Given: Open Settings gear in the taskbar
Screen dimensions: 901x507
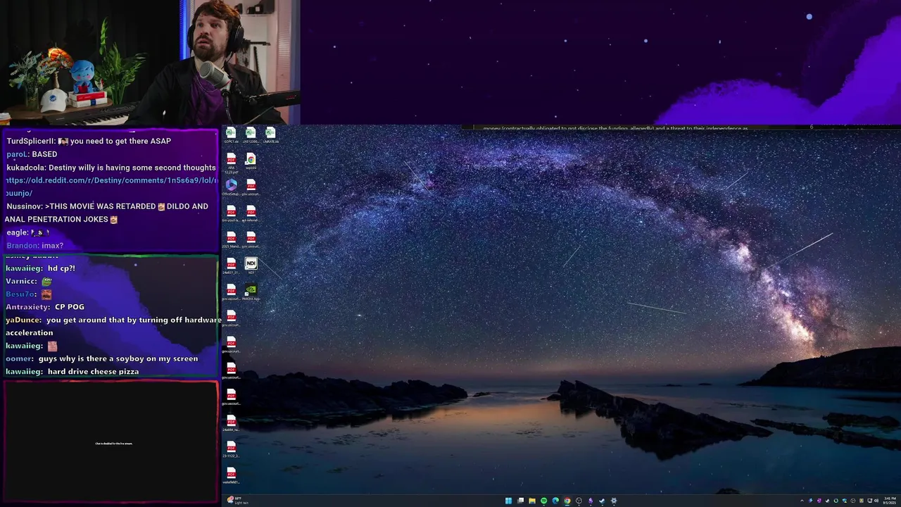Looking at the screenshot, I should (614, 501).
